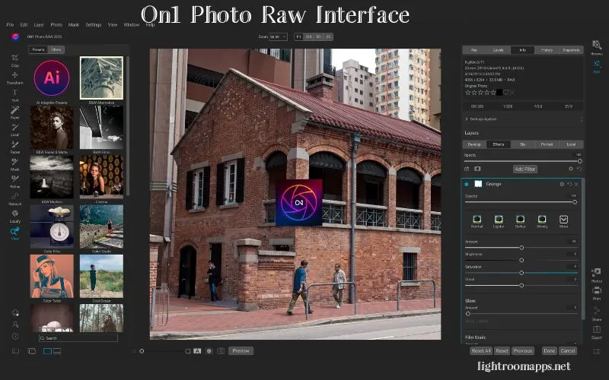Screen dimensions: 609x380
Task: Select the Crop tool
Action: [x=15, y=59]
